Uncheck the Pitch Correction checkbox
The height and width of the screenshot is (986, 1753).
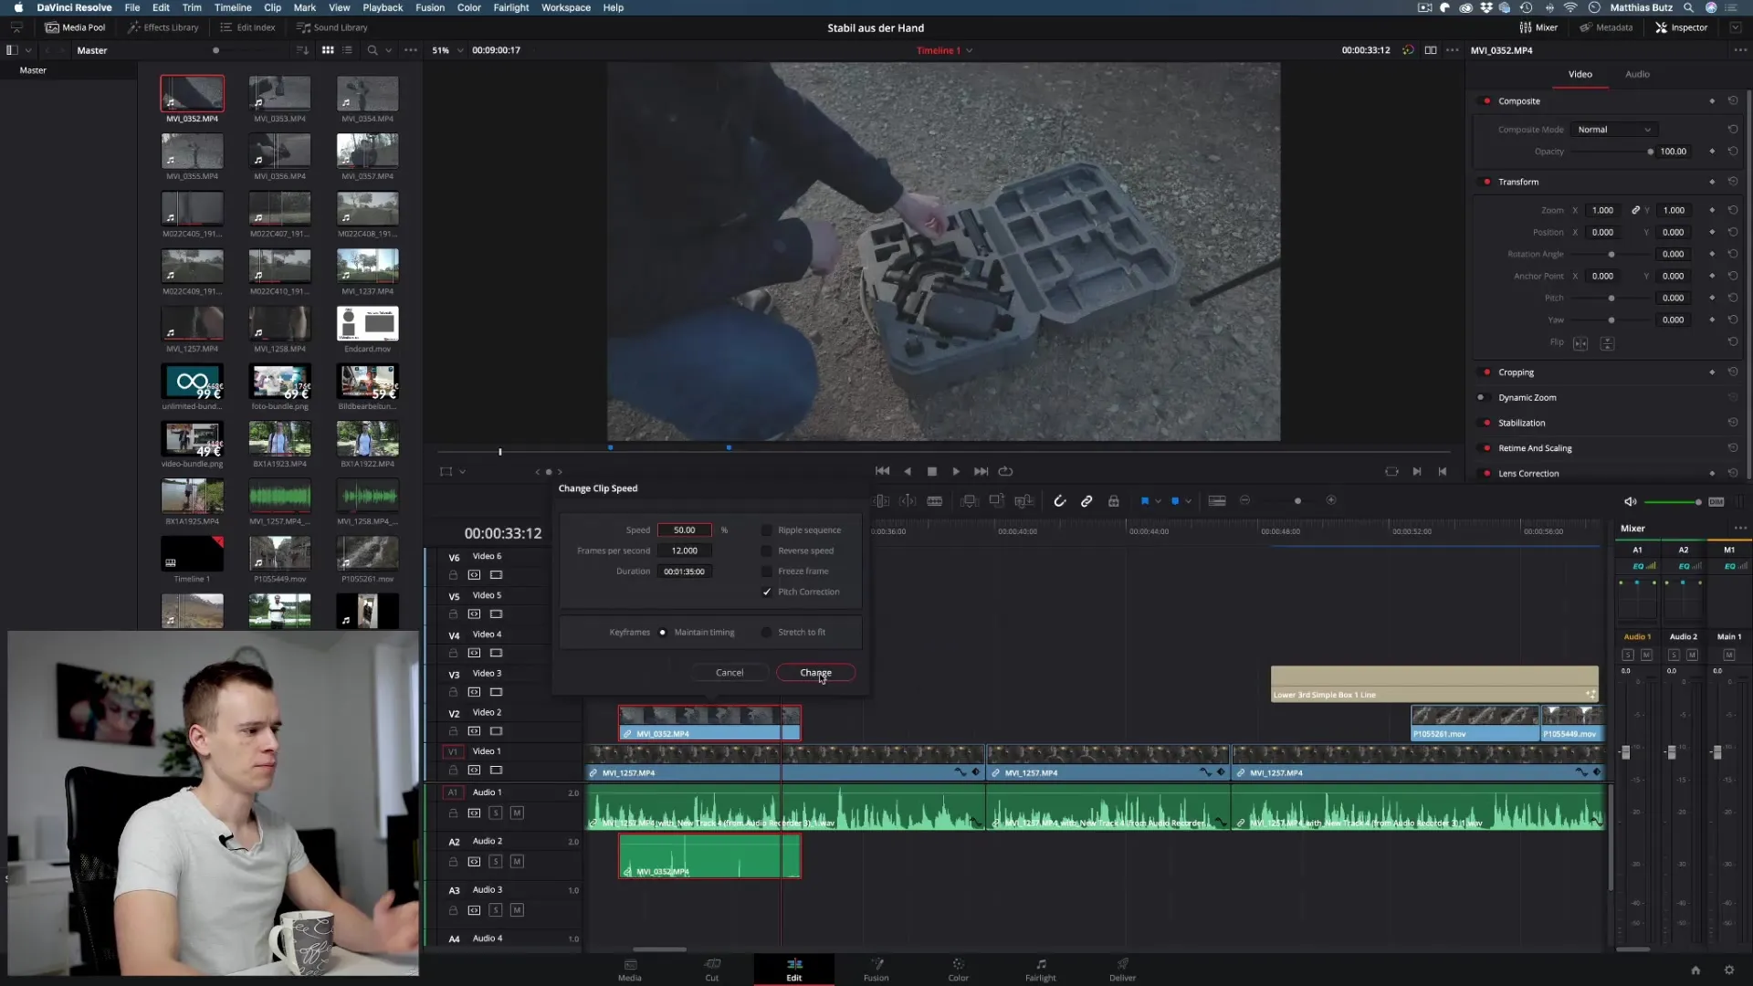click(x=766, y=592)
